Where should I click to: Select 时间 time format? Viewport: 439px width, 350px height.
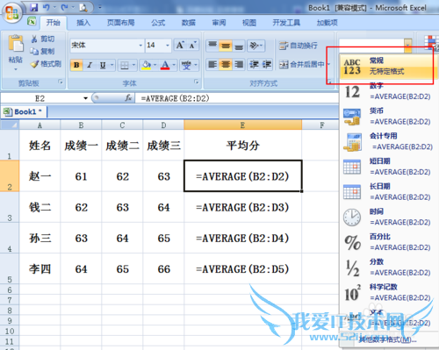coord(388,218)
